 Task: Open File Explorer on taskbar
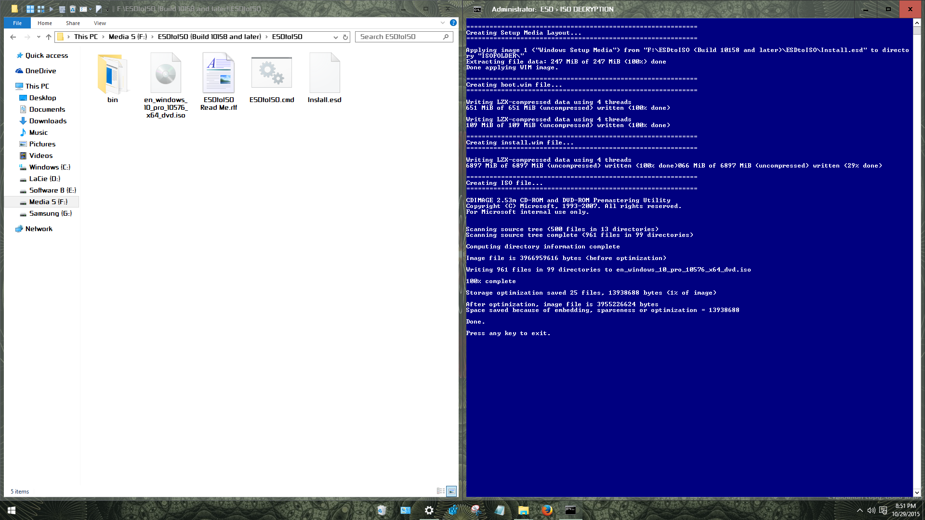pos(523,510)
